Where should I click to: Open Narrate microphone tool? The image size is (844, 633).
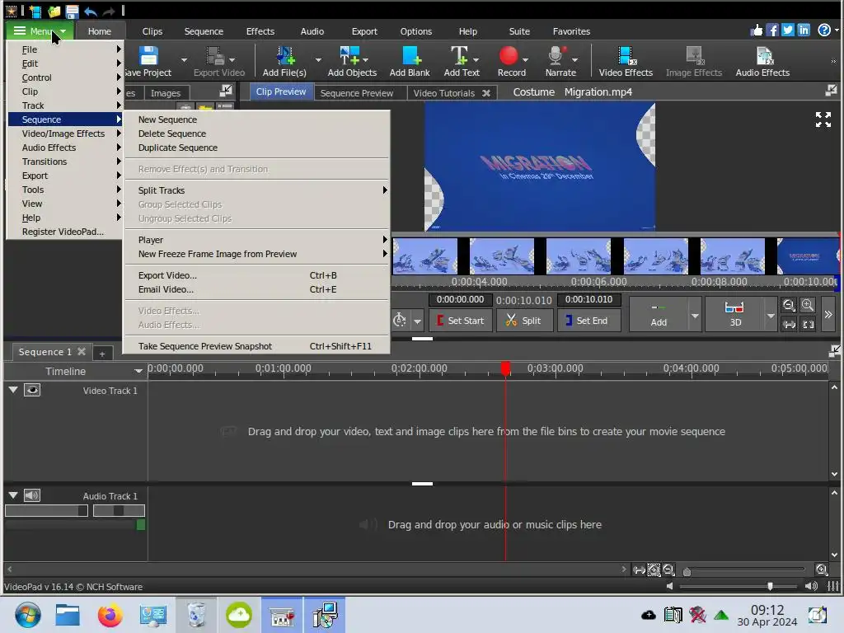tap(556, 55)
